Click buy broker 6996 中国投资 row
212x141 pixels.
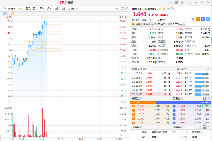coord(150,132)
